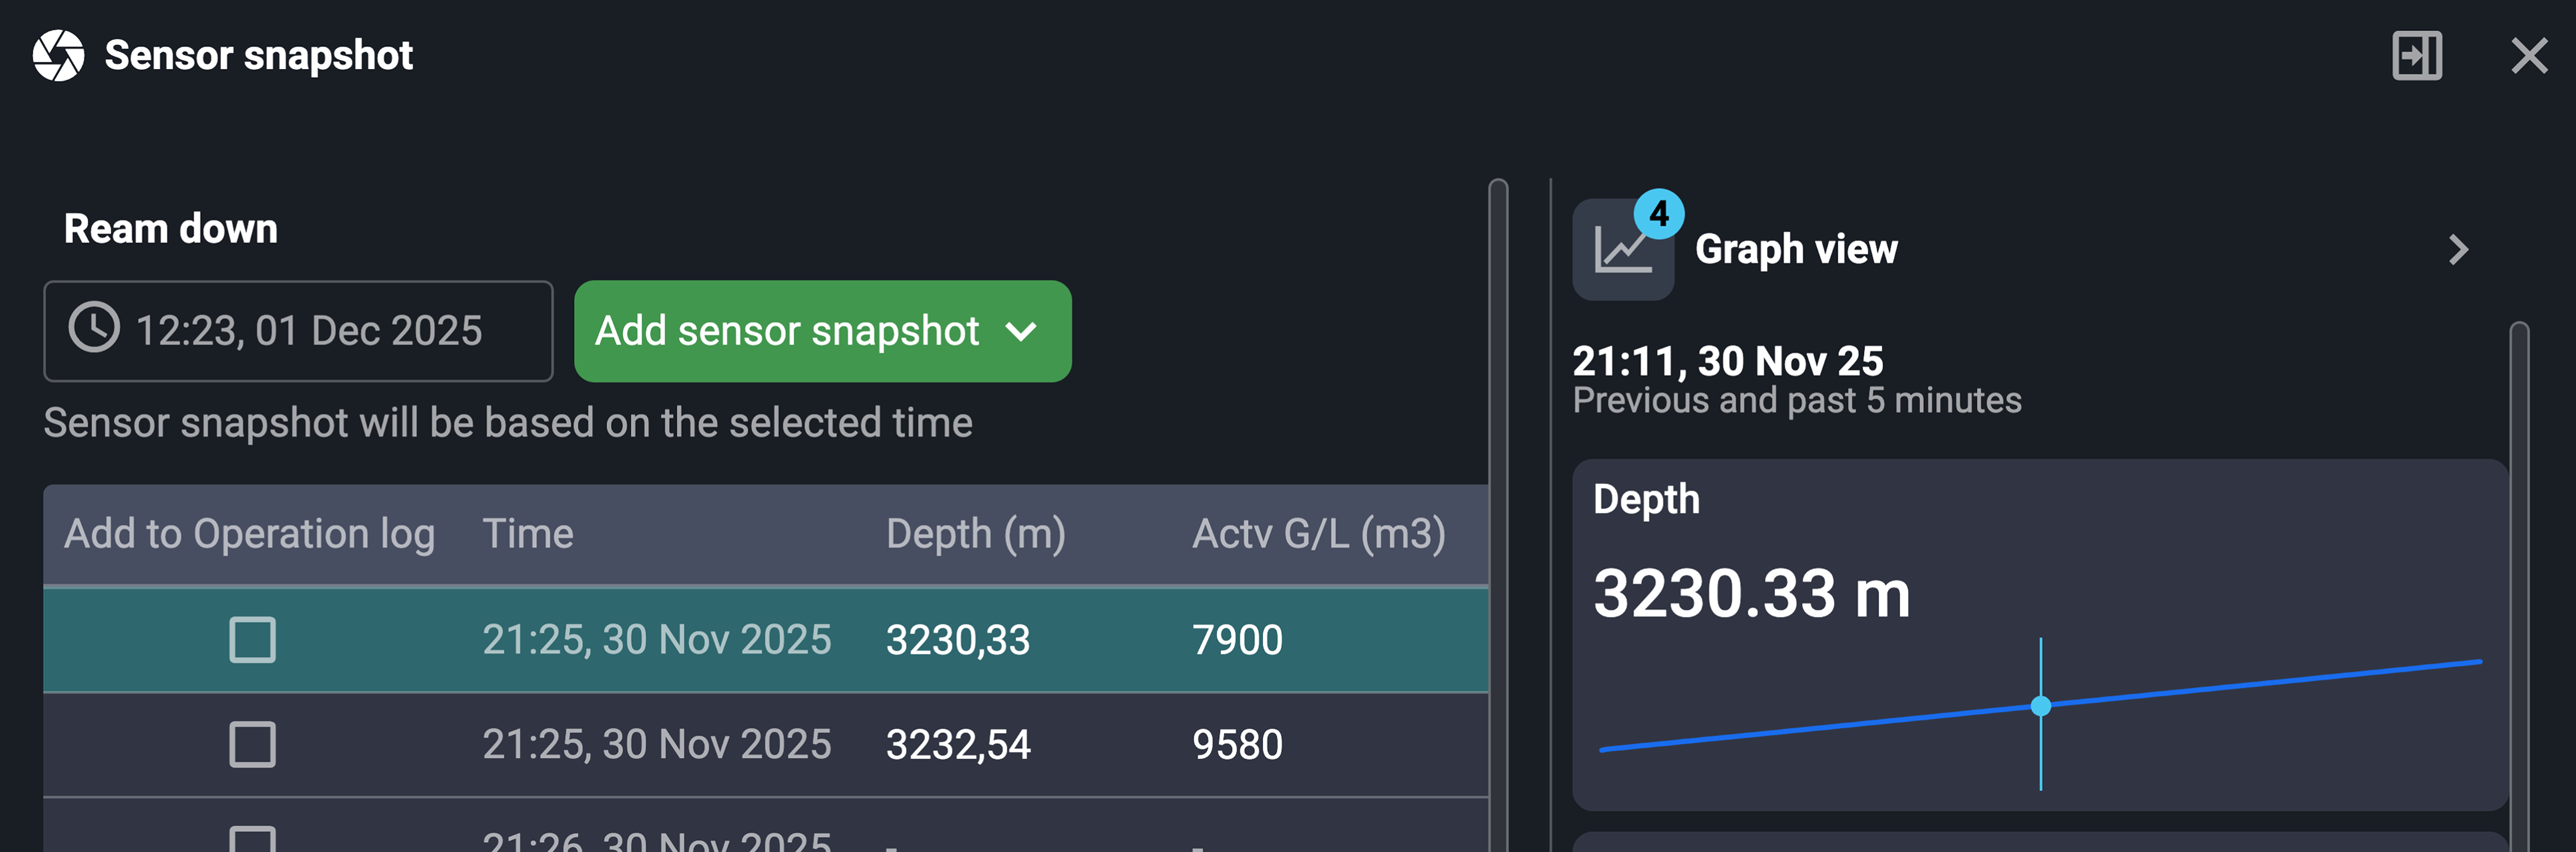
Task: Click the Add to Operation log column header
Action: point(250,533)
